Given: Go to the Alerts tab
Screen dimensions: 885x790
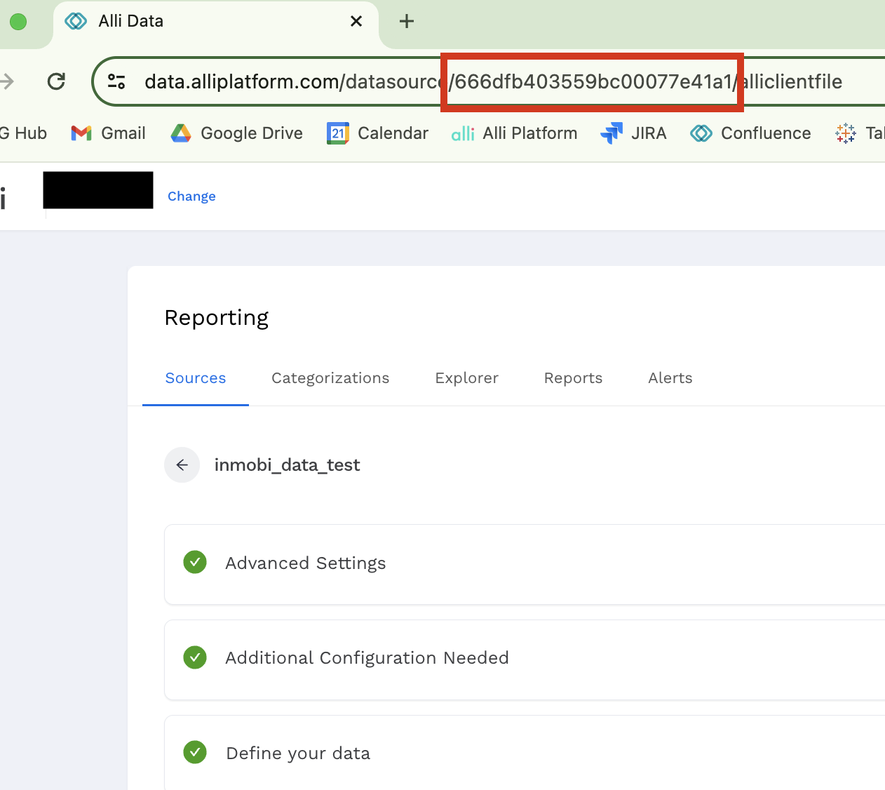Looking at the screenshot, I should [x=670, y=378].
